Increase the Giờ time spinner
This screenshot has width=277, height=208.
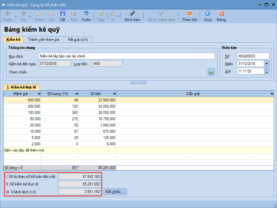(267, 70)
